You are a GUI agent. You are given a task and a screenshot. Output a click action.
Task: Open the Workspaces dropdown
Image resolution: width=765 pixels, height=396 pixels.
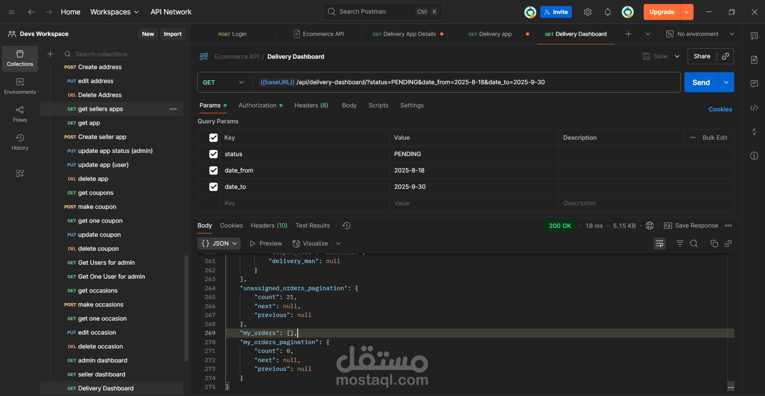pos(115,12)
